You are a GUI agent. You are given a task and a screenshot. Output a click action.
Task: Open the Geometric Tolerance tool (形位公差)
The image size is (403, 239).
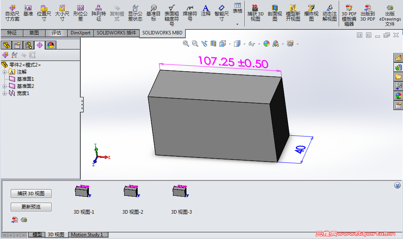80,13
